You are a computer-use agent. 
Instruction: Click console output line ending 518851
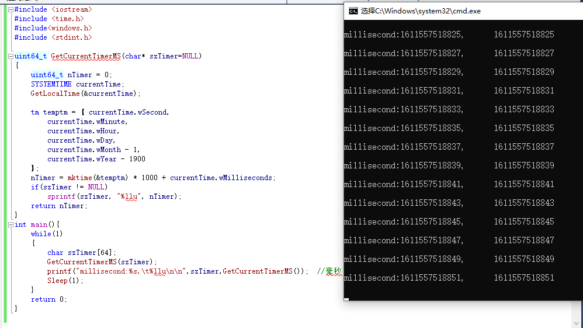(449, 278)
